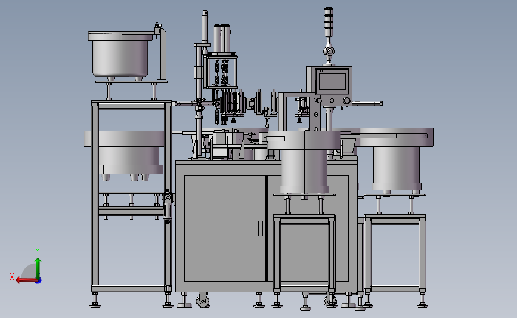Select the touchscreen HMI display panel
Screen dimensions: 517x318
332,82
